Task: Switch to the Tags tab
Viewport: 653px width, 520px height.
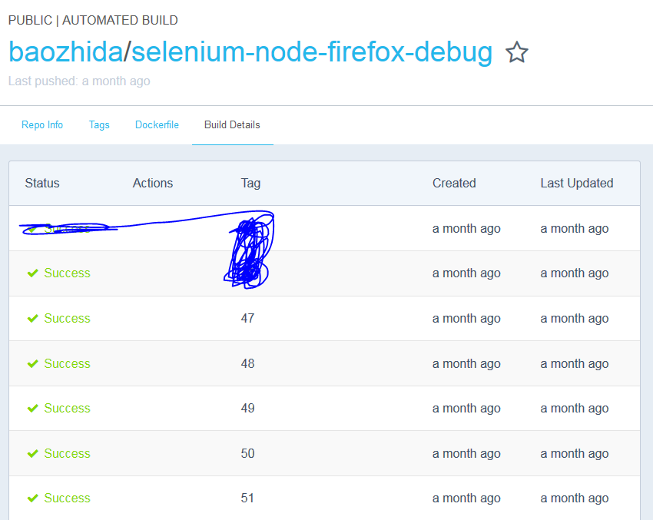Action: click(99, 125)
